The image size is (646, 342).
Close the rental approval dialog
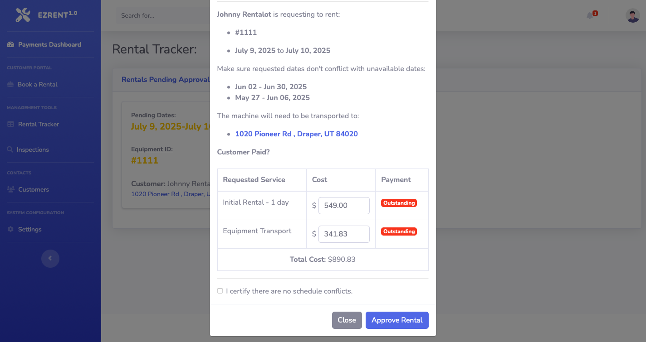(x=347, y=320)
